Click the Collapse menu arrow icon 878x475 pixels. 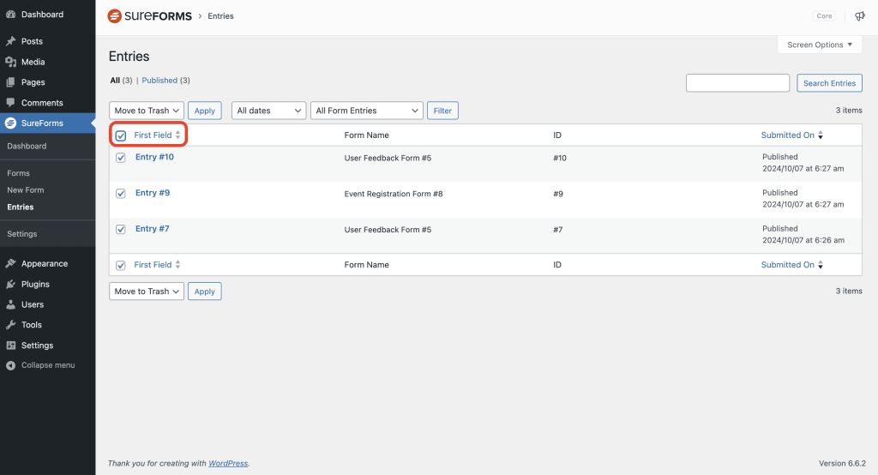coord(10,365)
